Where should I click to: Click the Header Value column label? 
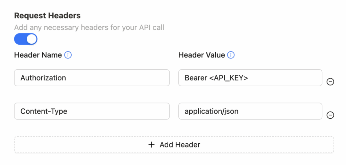[x=201, y=55]
